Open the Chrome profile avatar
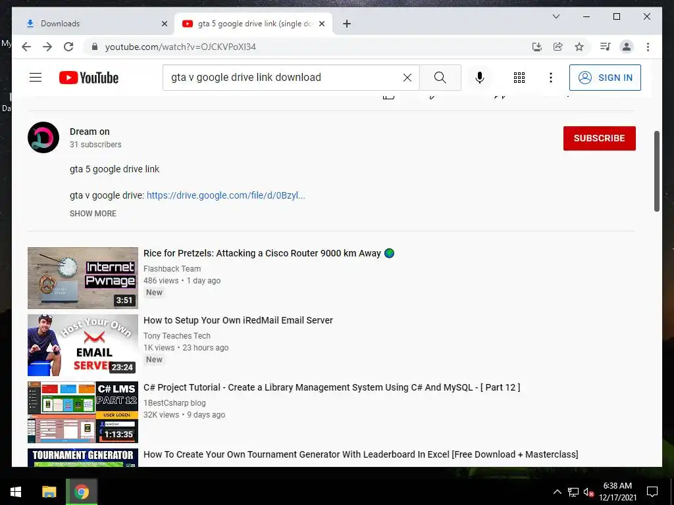This screenshot has height=505, width=674. tap(627, 47)
